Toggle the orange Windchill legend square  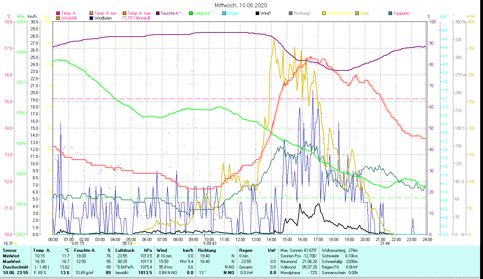[58, 18]
